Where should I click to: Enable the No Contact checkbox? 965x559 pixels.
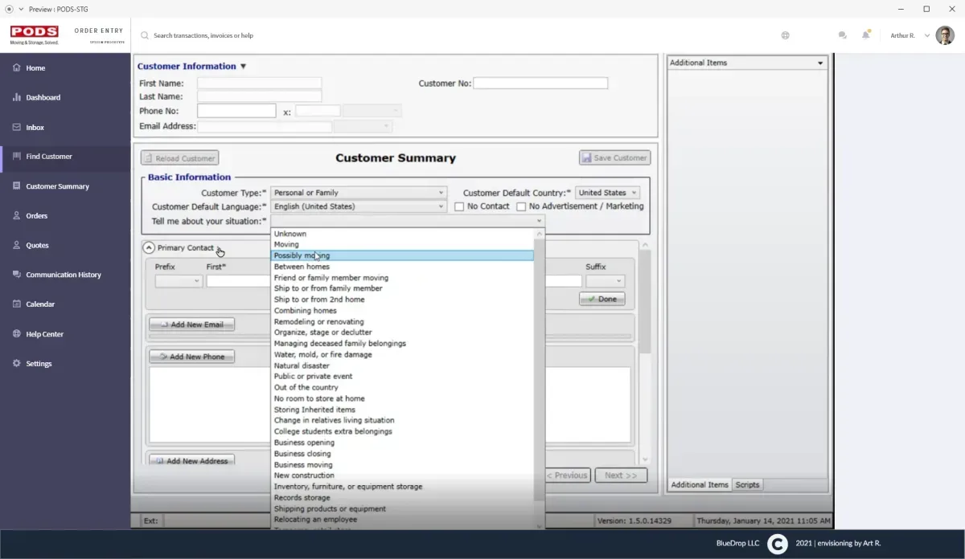(459, 206)
